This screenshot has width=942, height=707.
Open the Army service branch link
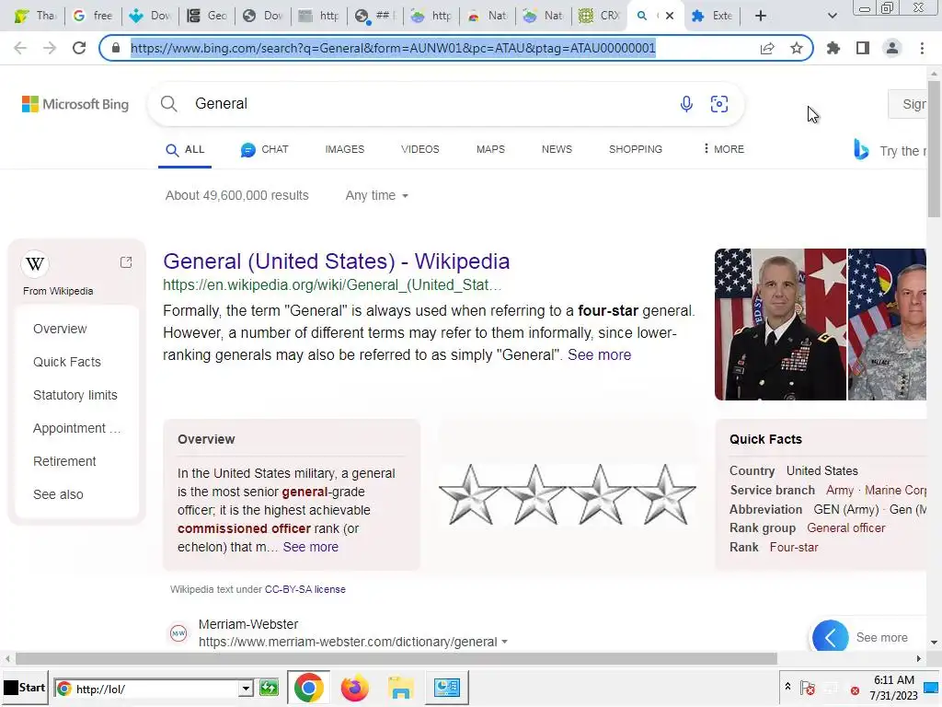click(839, 490)
